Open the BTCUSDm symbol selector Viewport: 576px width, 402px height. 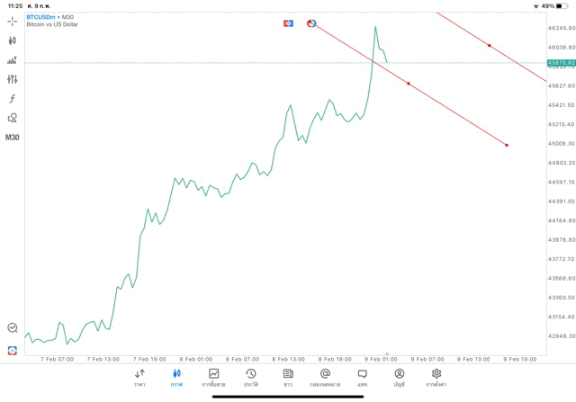[42, 17]
